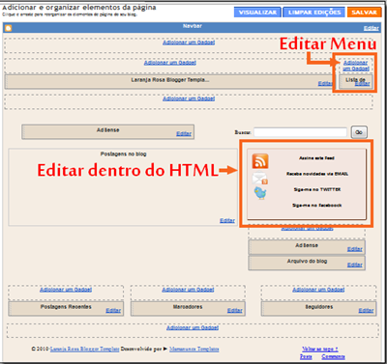
Task: Click the Voltar ao topo link
Action: (320, 349)
